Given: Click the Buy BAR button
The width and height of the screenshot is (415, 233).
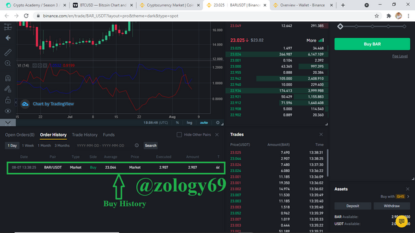Looking at the screenshot, I should point(372,44).
